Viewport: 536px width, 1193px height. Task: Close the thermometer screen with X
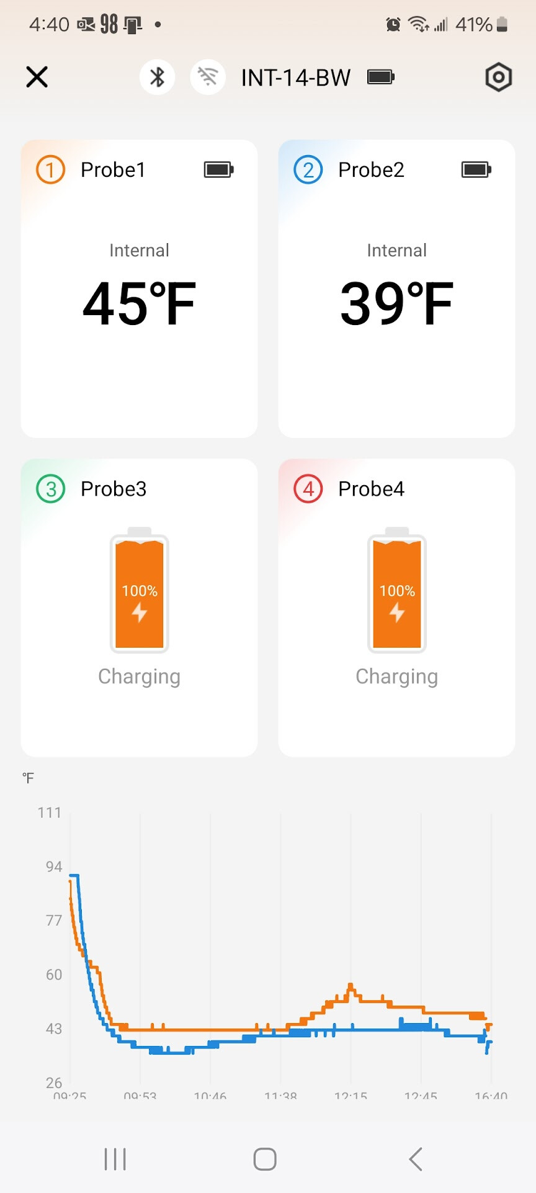(37, 78)
